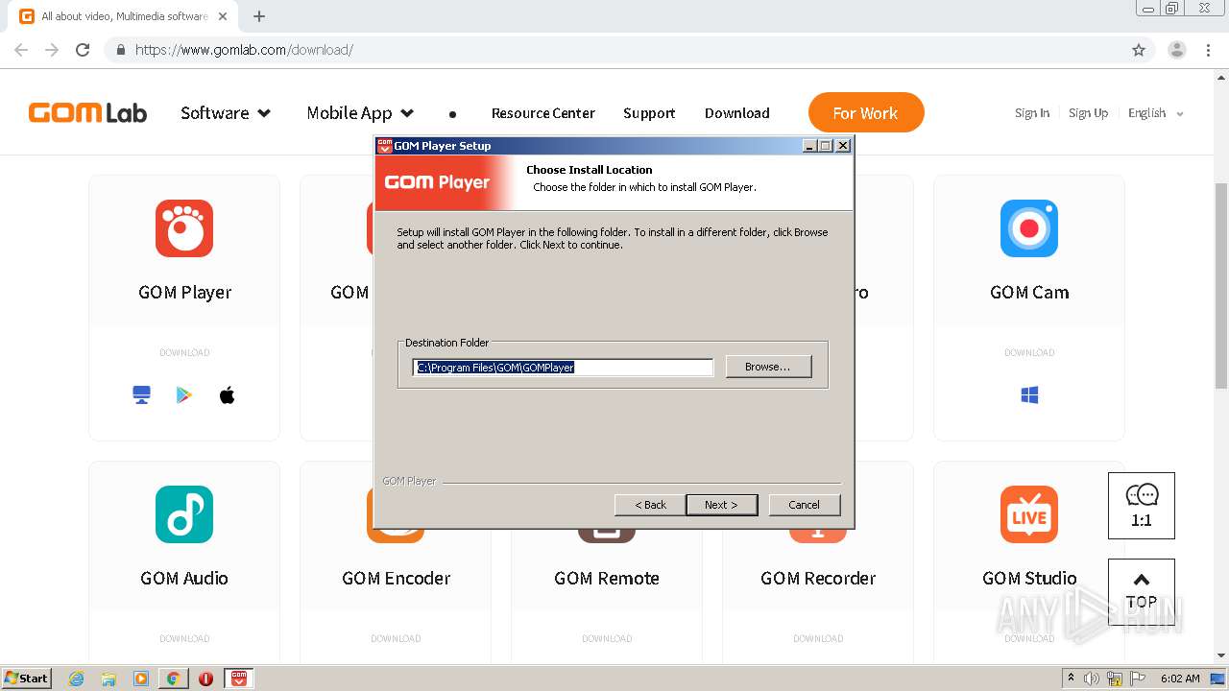Show hidden system tray icons
The image size is (1229, 691).
[1071, 679]
